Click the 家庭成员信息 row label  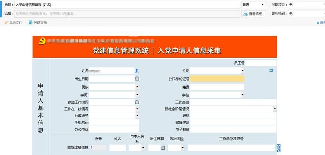[x=78, y=148]
